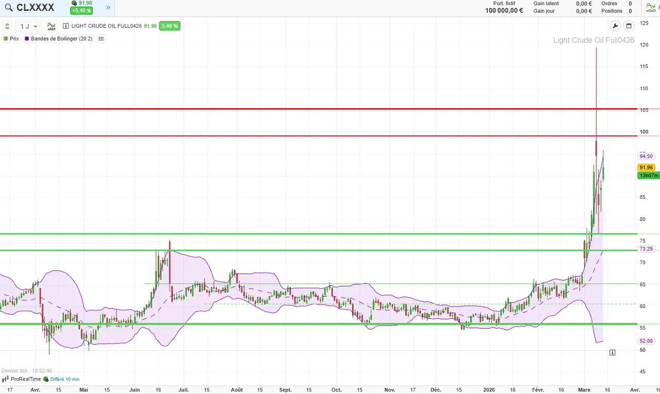
Task: Click the ProRealTime app icon top right
Action: (x=650, y=7)
